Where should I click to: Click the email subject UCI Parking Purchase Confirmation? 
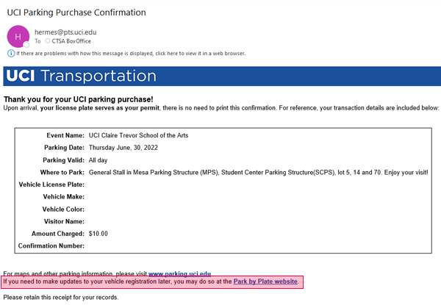coord(76,12)
